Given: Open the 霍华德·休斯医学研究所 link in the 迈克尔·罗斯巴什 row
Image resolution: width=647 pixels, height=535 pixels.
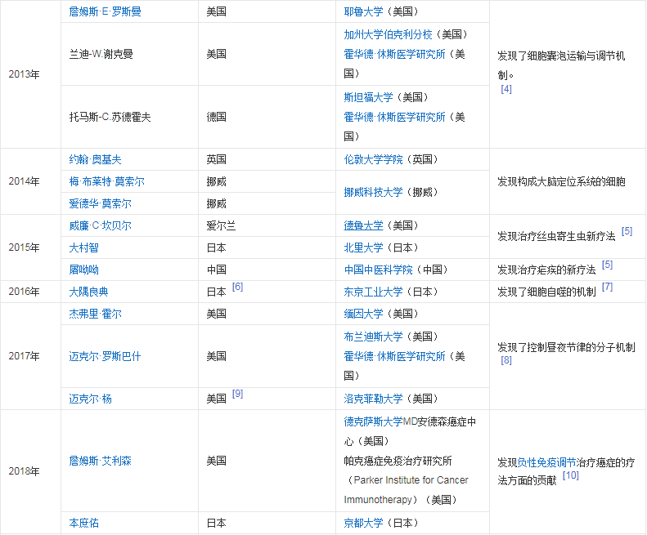Looking at the screenshot, I should [394, 356].
